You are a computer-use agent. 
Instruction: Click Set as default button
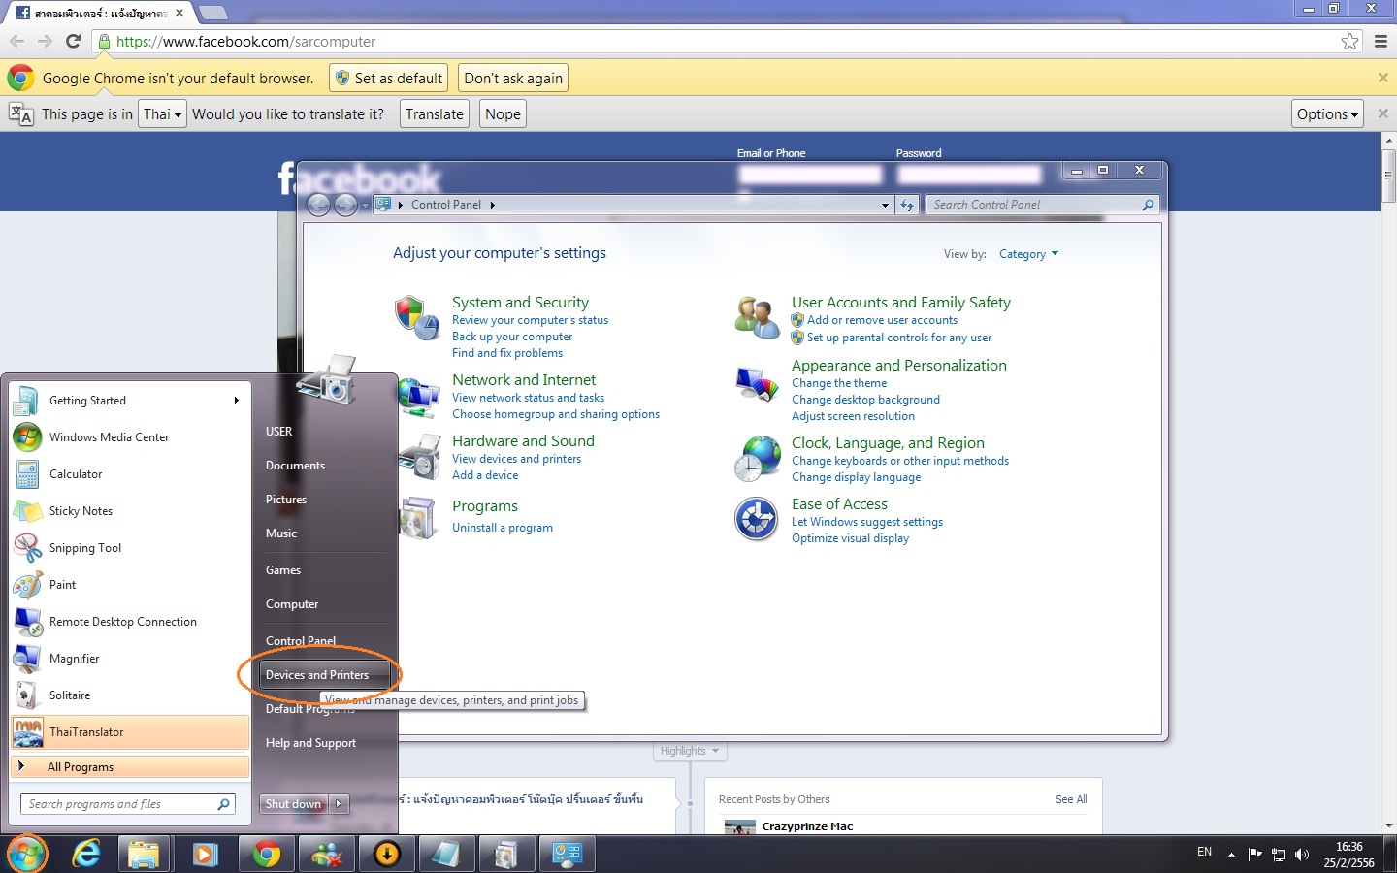(x=388, y=78)
